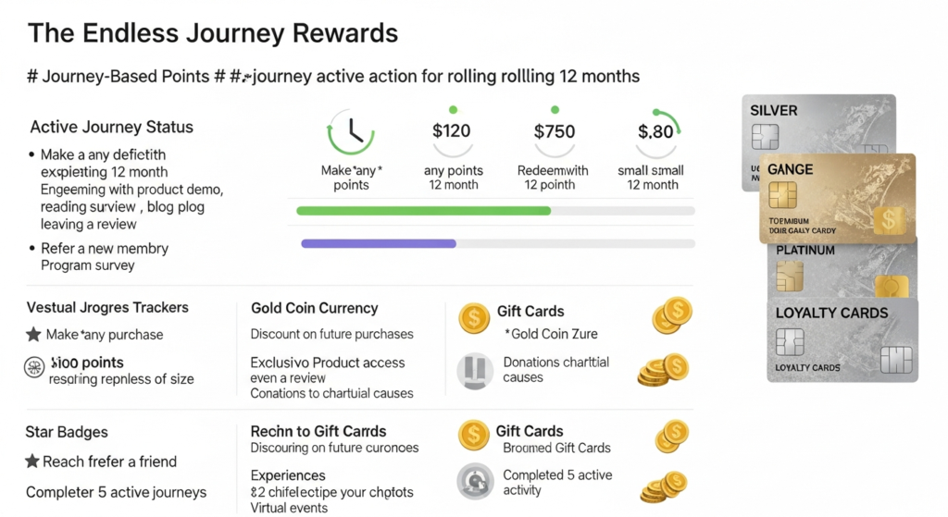Click the Rechn to Gift Cards heading
This screenshot has height=517, width=948.
(318, 431)
